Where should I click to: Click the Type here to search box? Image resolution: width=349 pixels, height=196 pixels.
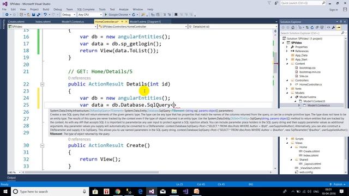tap(50, 191)
